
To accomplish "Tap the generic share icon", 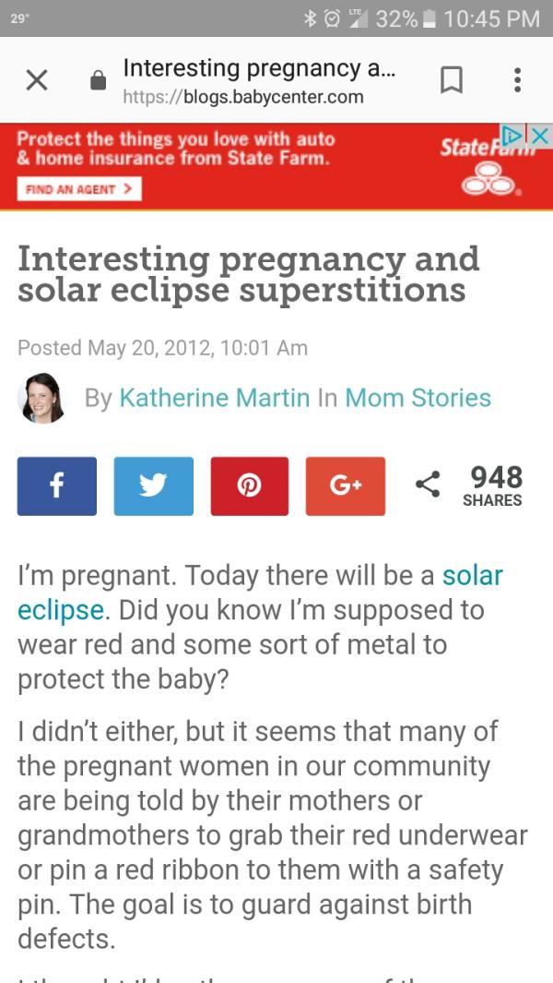I will pos(426,486).
